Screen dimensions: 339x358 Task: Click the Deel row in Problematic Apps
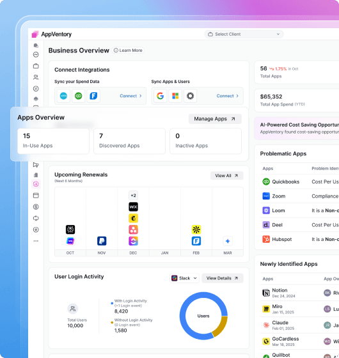click(x=299, y=225)
